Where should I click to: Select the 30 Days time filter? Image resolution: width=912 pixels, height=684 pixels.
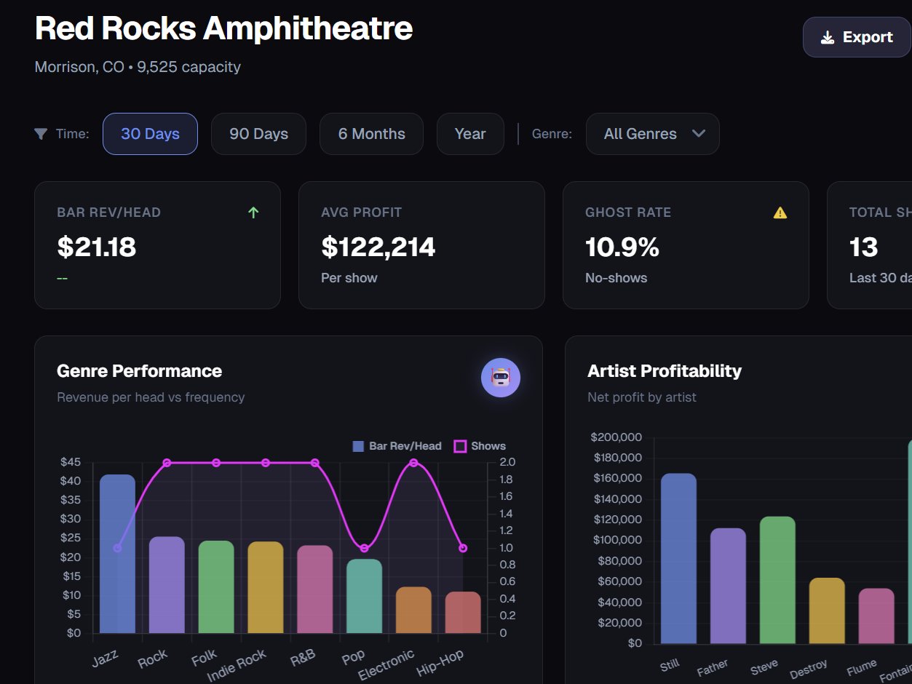[x=150, y=134]
